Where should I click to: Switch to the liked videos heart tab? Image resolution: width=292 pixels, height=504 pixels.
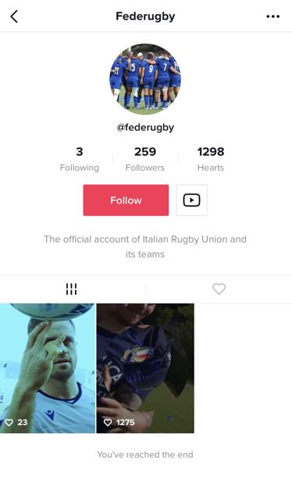coord(219,289)
